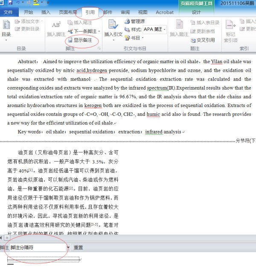Switch to the 插入 ribbon tab
This screenshot has width=256, height=270.
(x=46, y=12)
